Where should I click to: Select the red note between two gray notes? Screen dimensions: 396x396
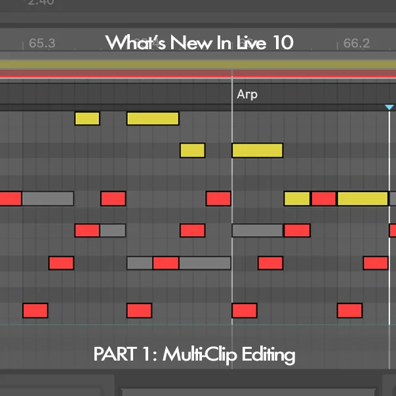pyautogui.click(x=166, y=263)
